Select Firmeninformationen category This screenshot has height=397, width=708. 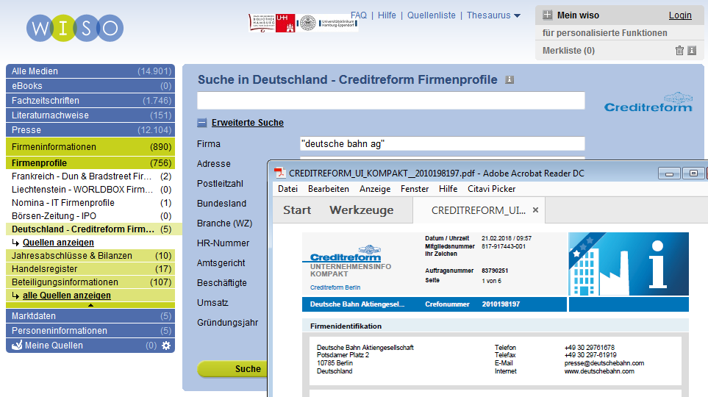pos(90,147)
